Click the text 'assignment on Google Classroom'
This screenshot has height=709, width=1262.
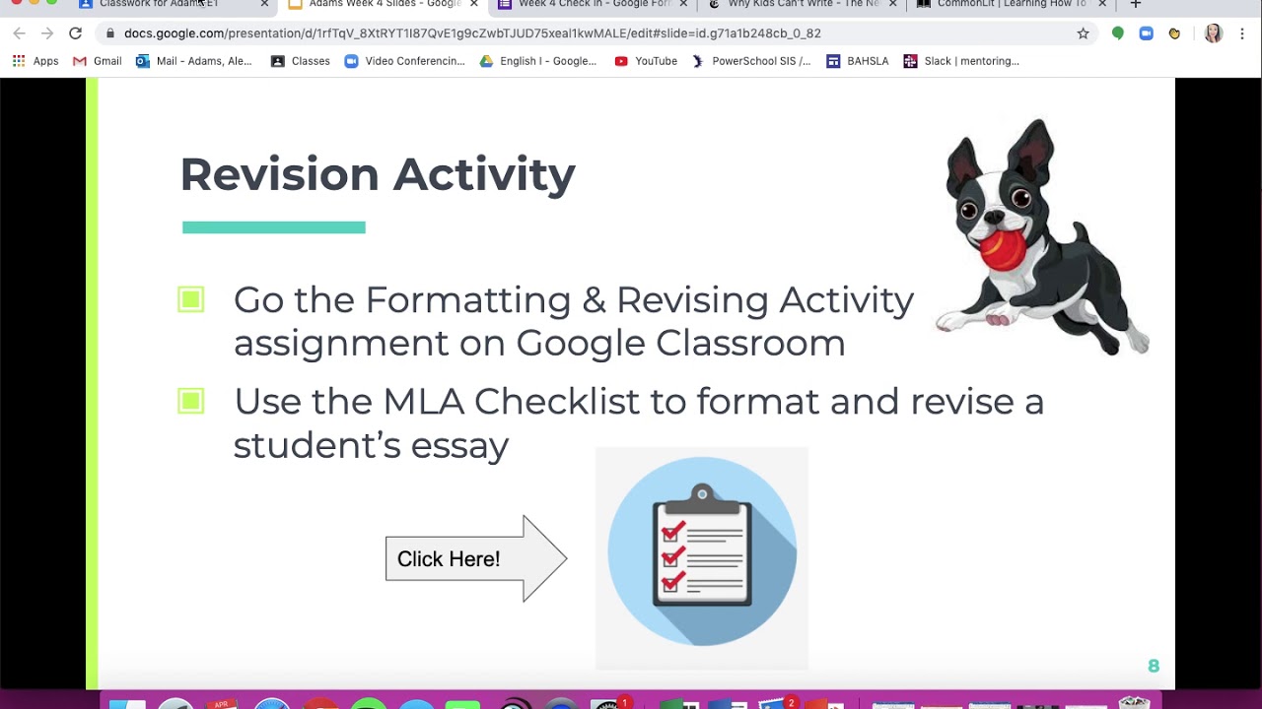click(x=539, y=343)
